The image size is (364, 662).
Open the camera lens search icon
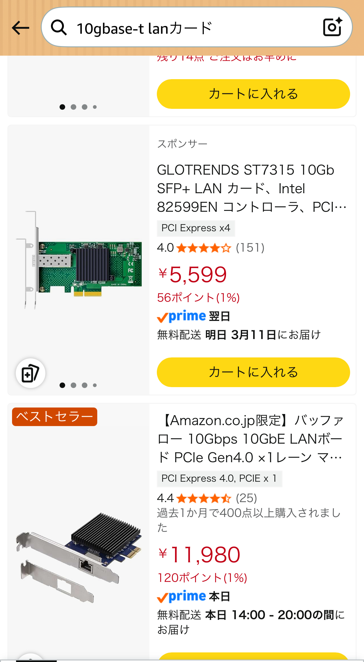point(332,27)
